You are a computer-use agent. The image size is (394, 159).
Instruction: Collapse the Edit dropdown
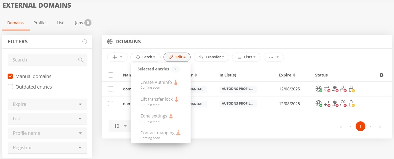tap(177, 57)
